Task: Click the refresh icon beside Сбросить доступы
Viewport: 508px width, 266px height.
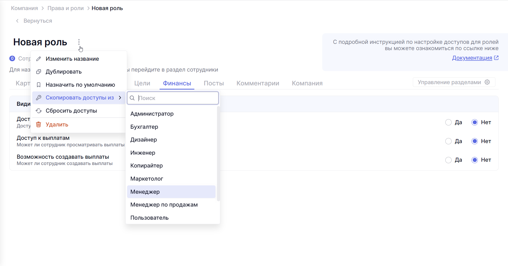Action: pos(39,111)
